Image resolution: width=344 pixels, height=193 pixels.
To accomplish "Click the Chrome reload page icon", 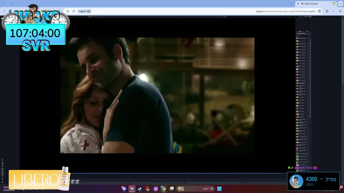I will click(327, 11).
